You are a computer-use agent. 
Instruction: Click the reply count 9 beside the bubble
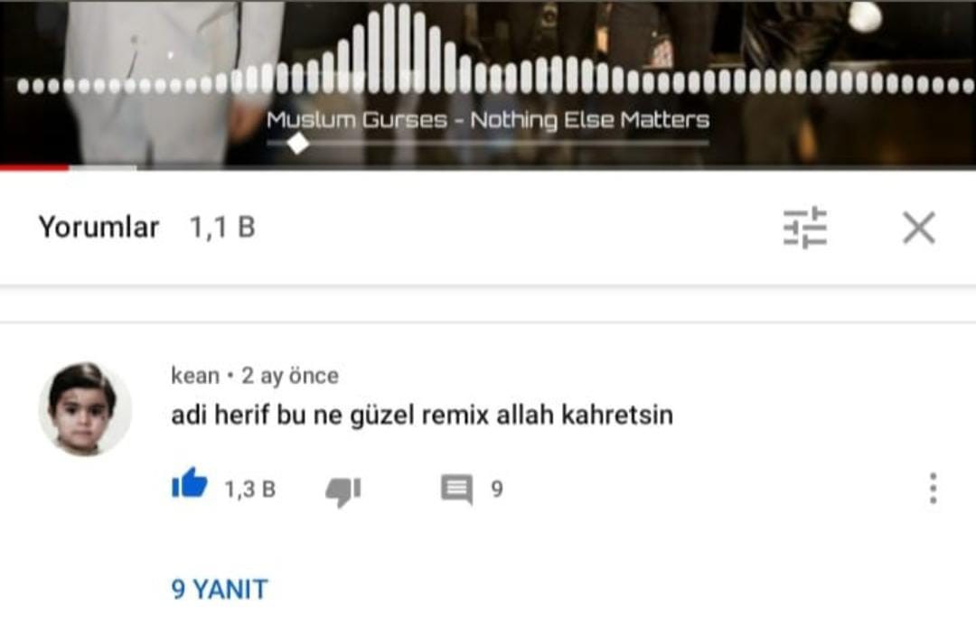click(x=497, y=490)
